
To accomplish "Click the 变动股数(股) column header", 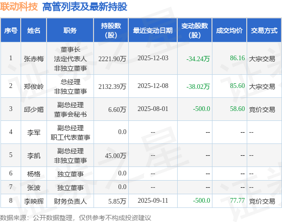I will [x=195, y=30].
